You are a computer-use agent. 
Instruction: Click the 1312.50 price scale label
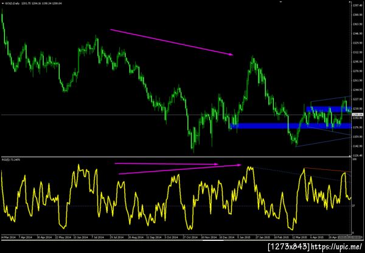(x=357, y=52)
